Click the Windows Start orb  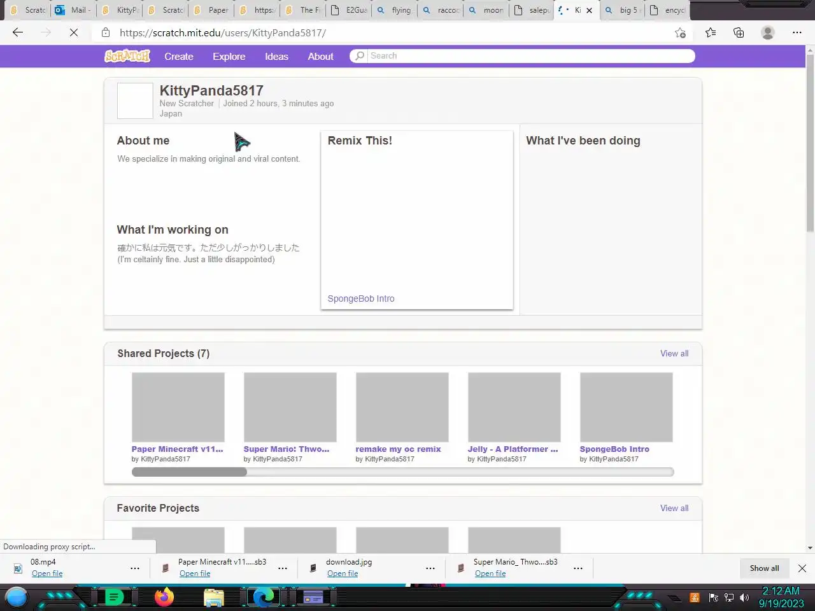[x=17, y=598]
